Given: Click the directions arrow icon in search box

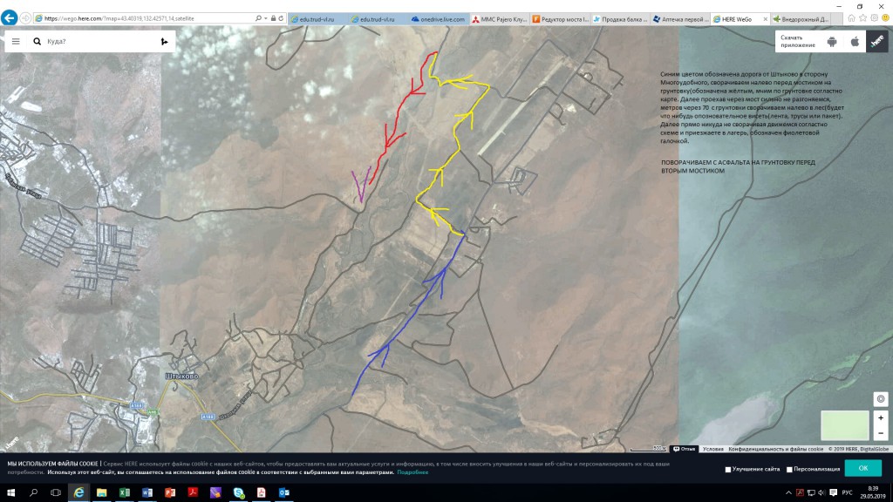Looking at the screenshot, I should tap(164, 41).
